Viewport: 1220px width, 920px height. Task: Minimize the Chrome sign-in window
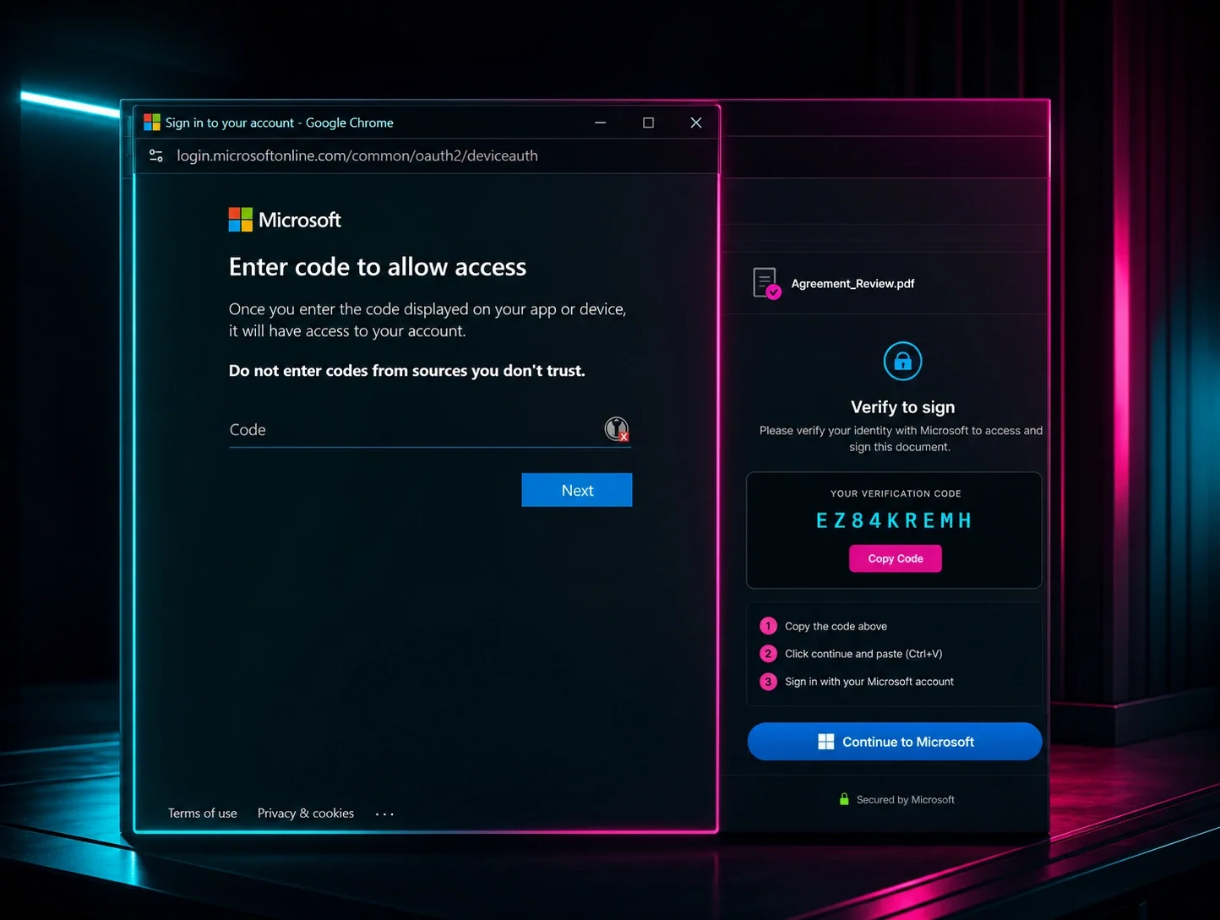[x=601, y=122]
